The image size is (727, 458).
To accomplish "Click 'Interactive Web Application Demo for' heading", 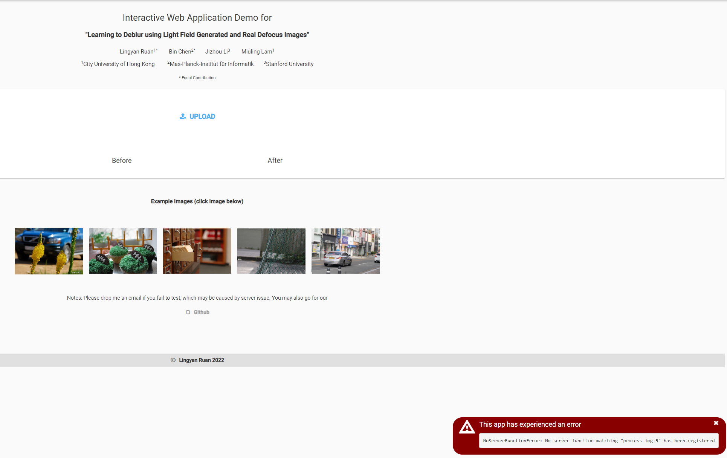I will (x=197, y=18).
